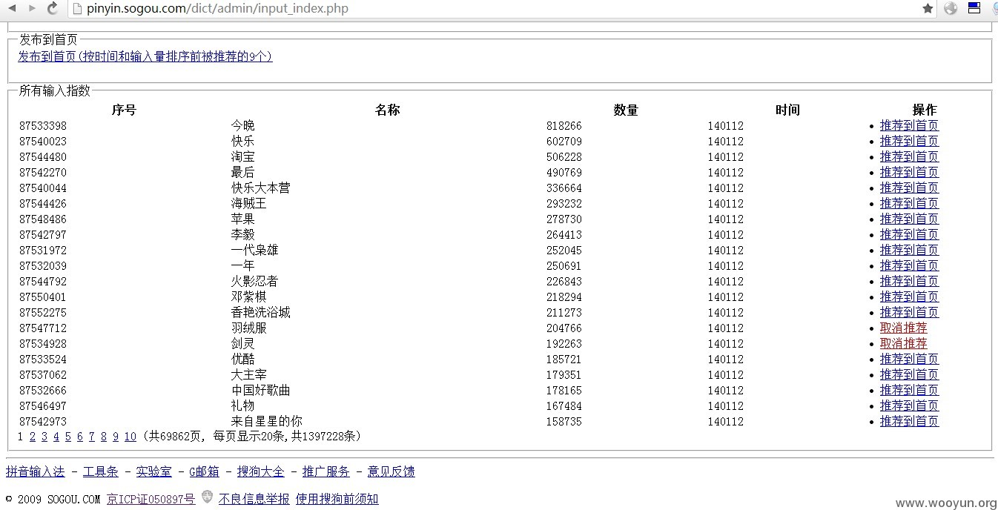
Task: Recommend 火影忍者 to homepage
Action: tap(909, 281)
